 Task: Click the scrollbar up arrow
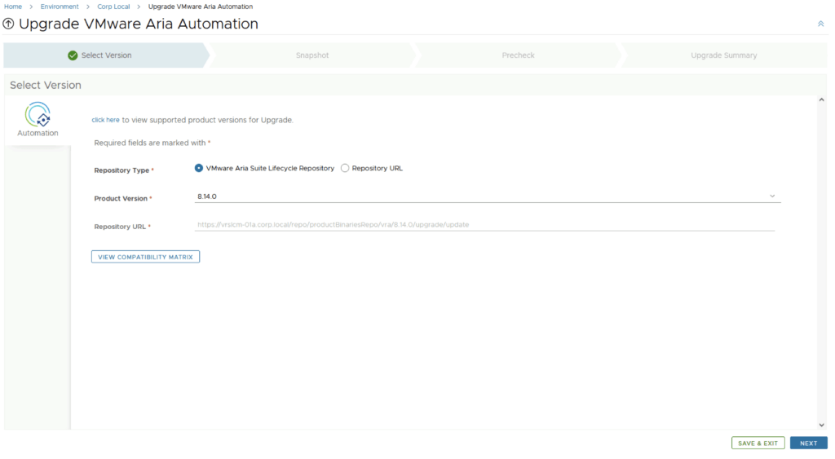[x=822, y=99]
